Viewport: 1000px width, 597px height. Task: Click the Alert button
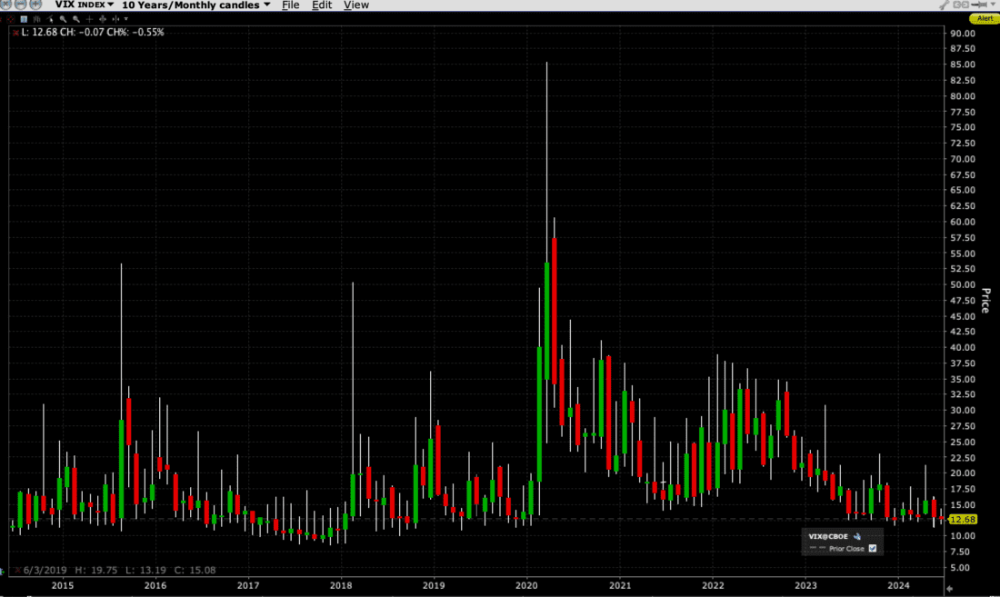tap(984, 18)
